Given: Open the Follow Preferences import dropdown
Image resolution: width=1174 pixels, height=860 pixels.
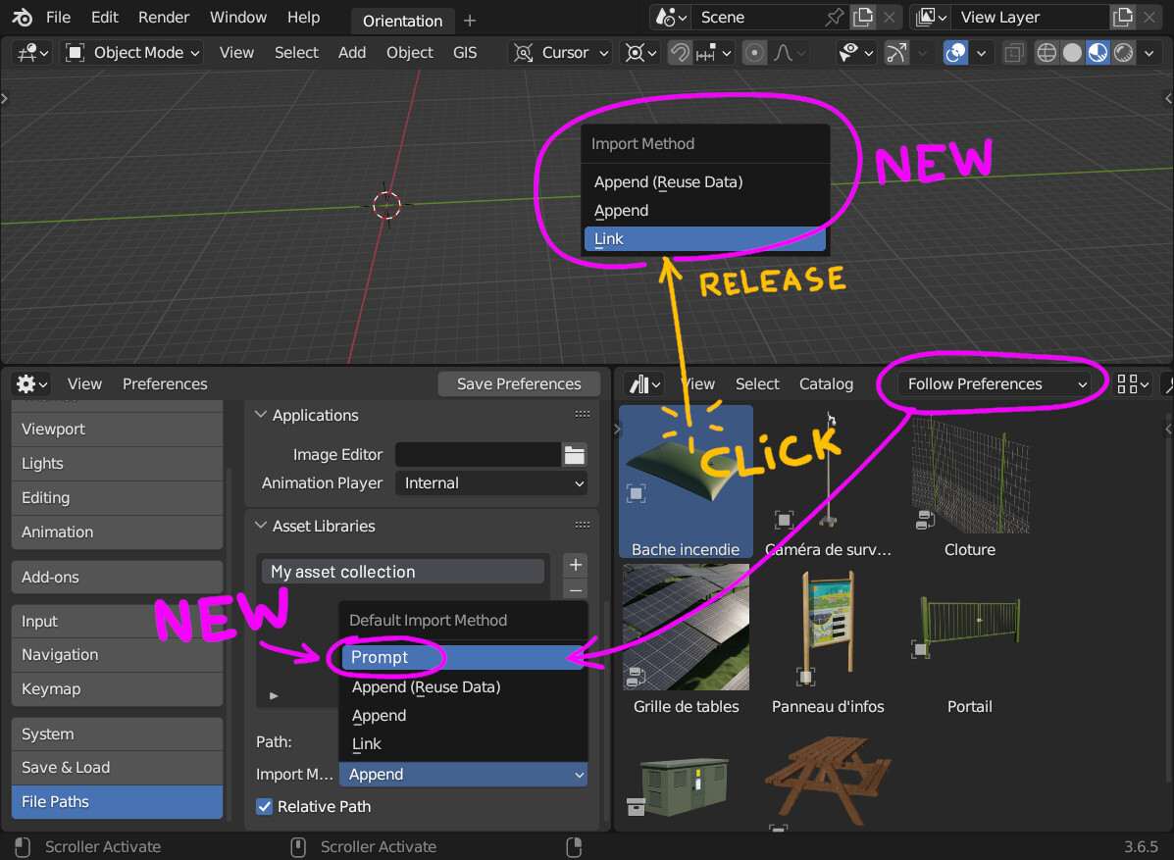Looking at the screenshot, I should 995,384.
